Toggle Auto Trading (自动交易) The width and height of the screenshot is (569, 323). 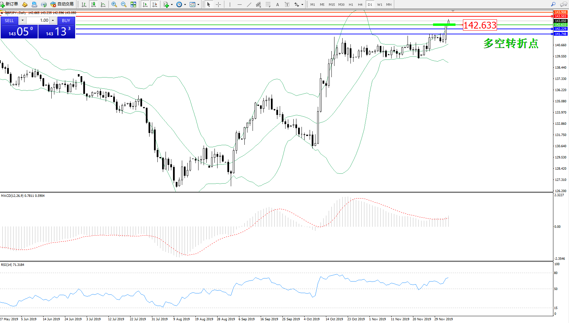62,4
